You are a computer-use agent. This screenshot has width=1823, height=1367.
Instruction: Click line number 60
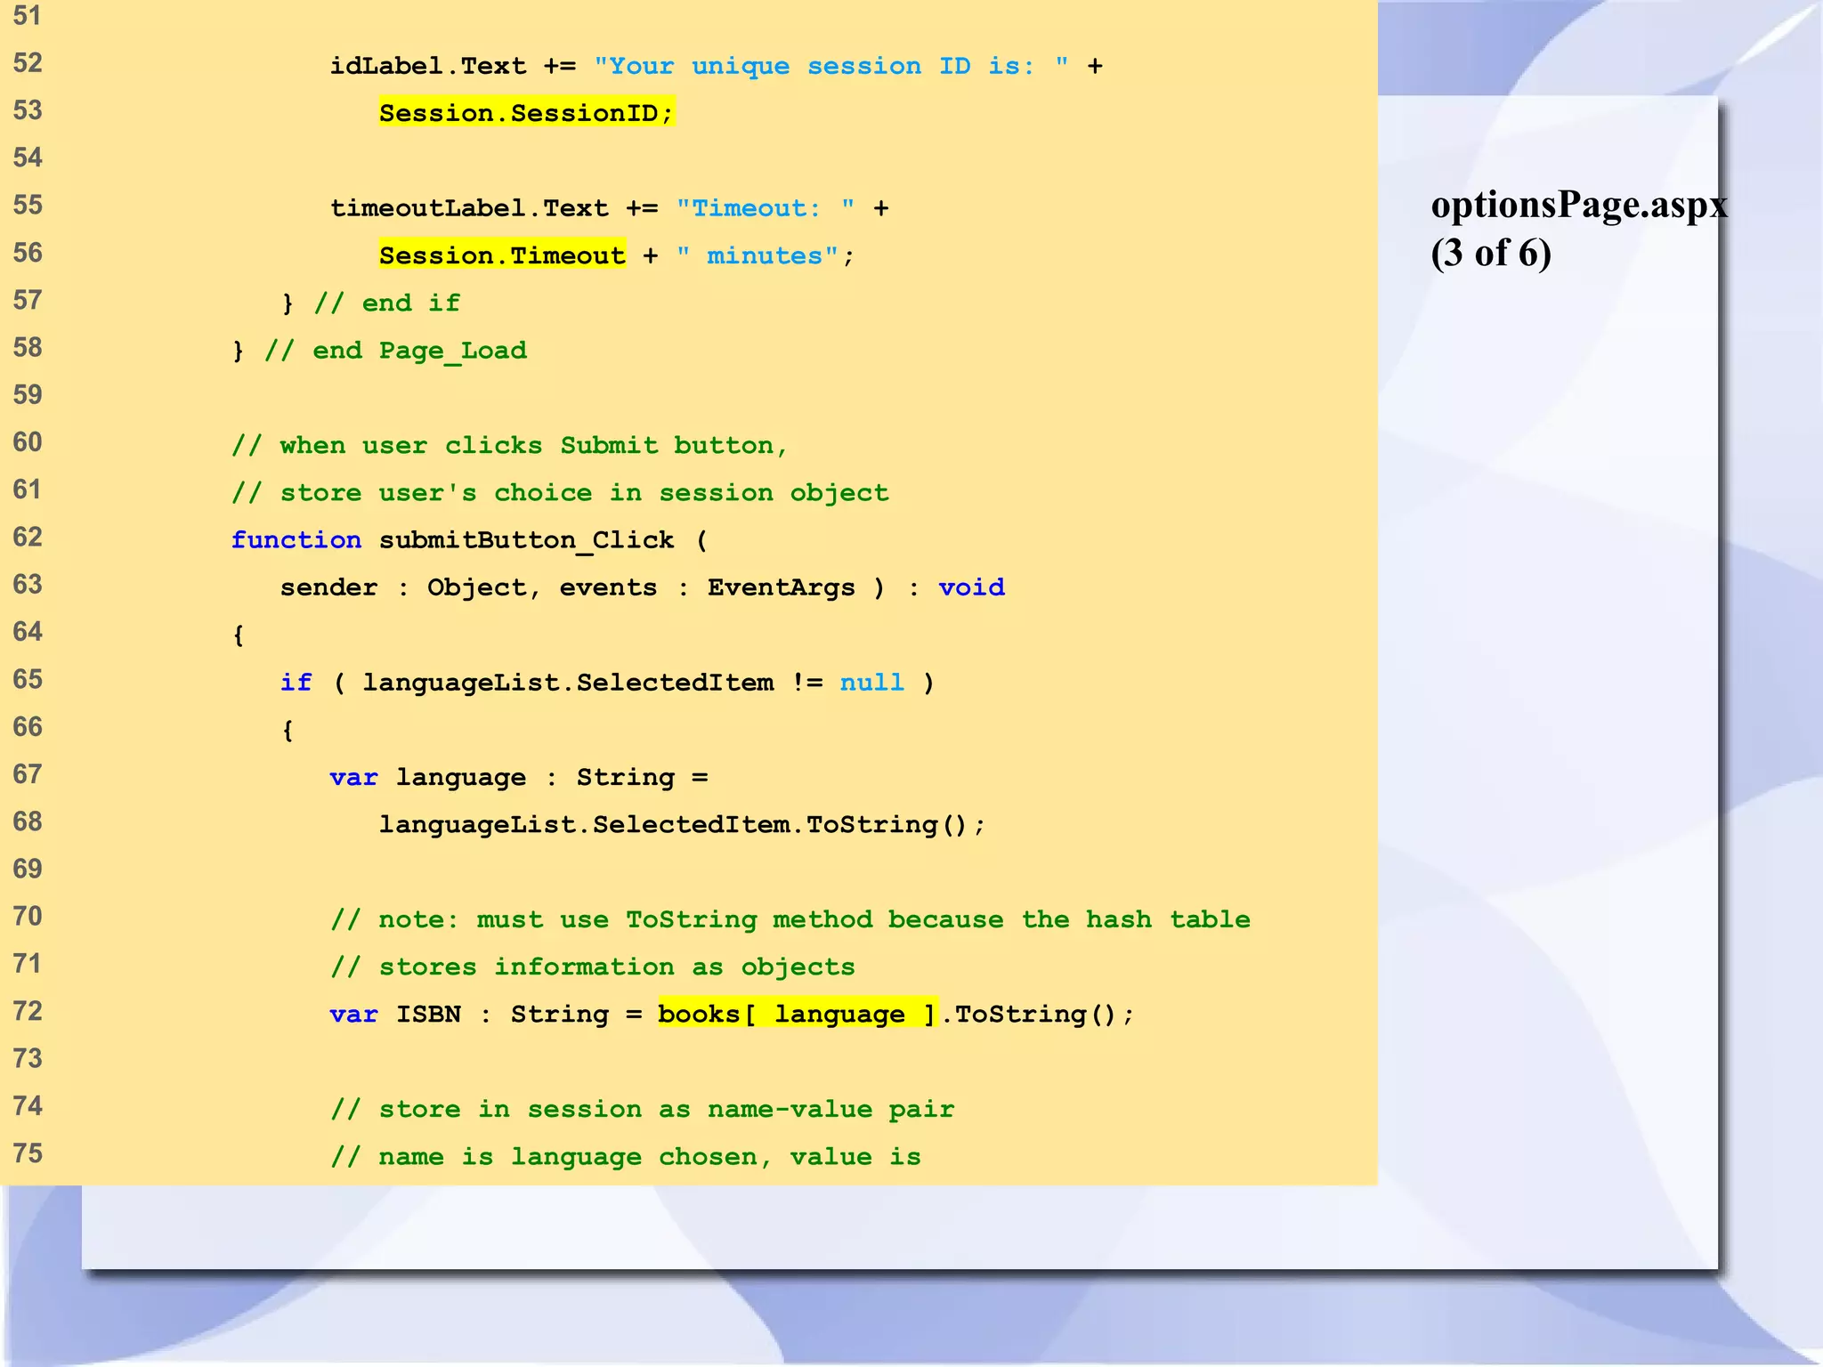[28, 442]
